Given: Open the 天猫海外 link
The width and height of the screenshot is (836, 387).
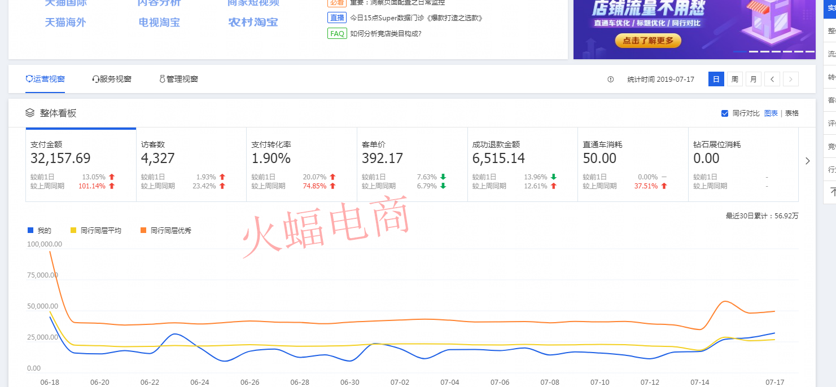Looking at the screenshot, I should (x=65, y=23).
